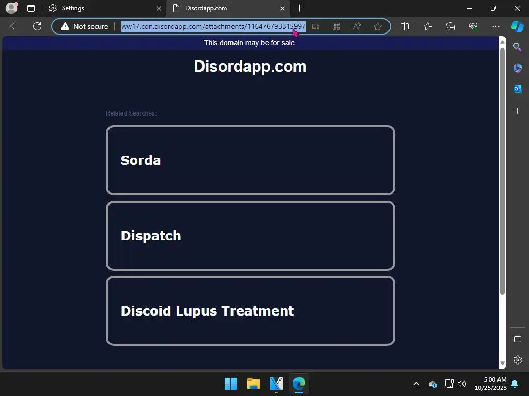Switch to the Disordapp.com tab
Viewport: 529px width, 396px height.
coord(227,8)
